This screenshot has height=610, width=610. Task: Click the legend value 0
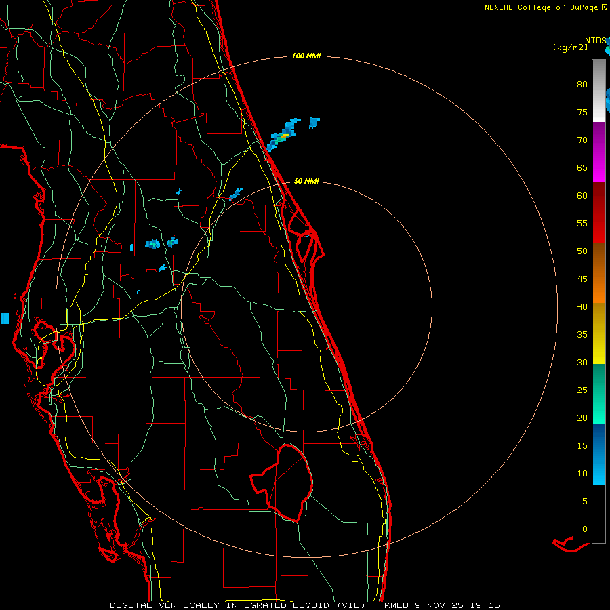coord(585,529)
